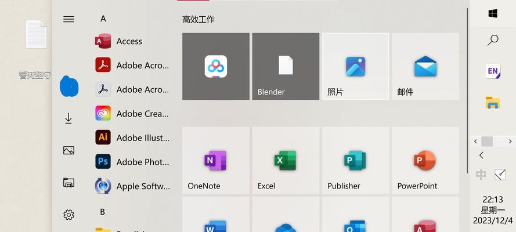Viewport: 516px width, 232px height.
Task: Click the 高效工作 group title
Action: 199,19
